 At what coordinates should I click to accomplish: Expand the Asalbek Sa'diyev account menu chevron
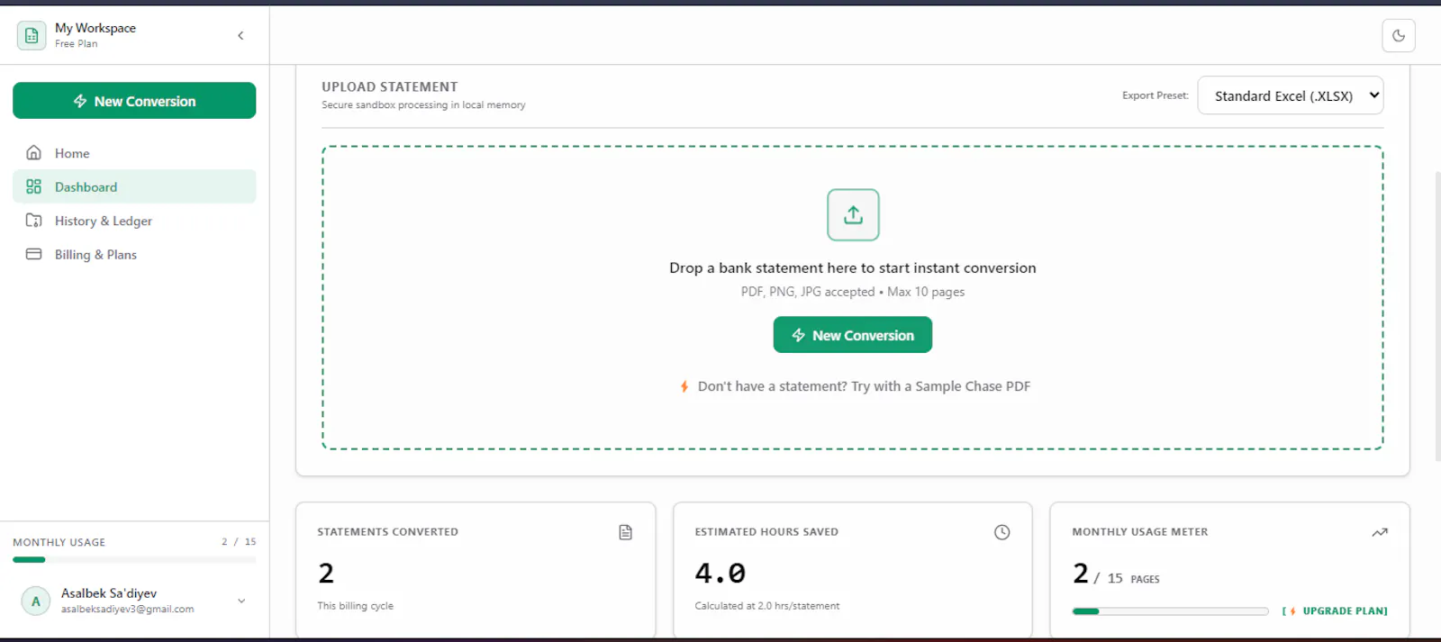(241, 601)
